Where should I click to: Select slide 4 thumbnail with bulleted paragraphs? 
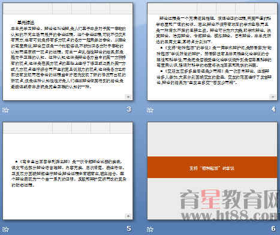[212, 52]
